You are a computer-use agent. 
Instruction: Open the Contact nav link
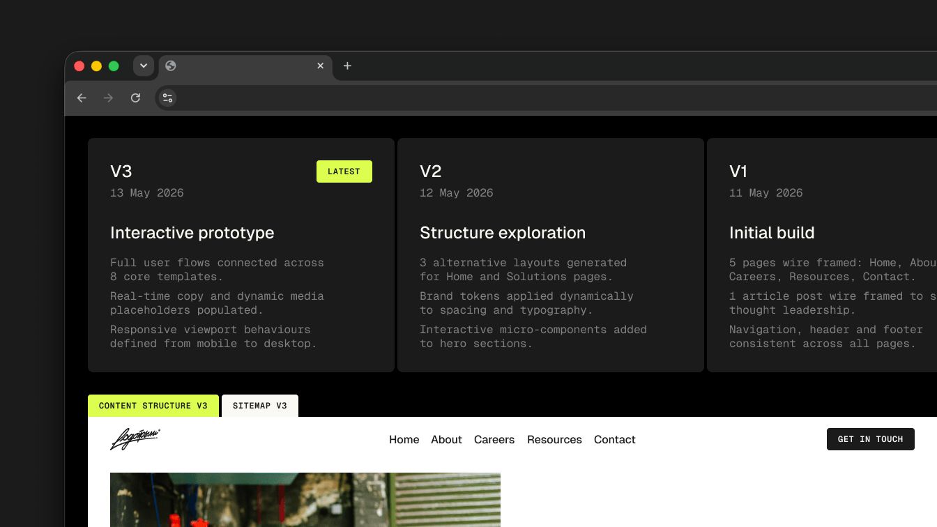615,440
